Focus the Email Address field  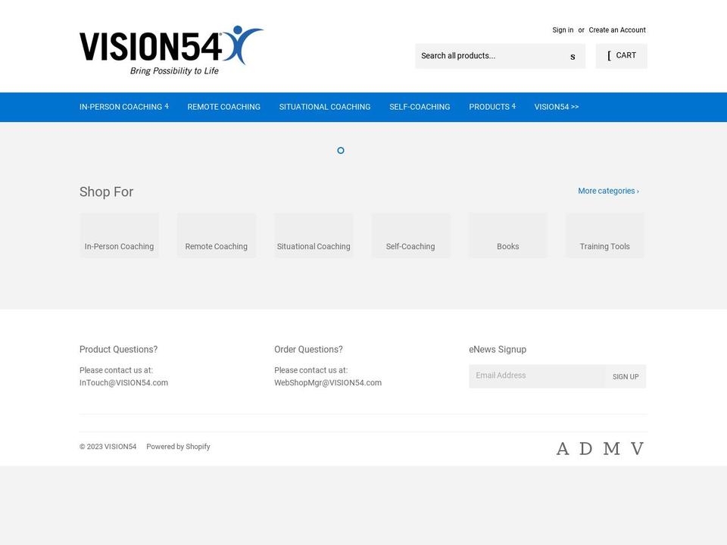click(x=537, y=376)
